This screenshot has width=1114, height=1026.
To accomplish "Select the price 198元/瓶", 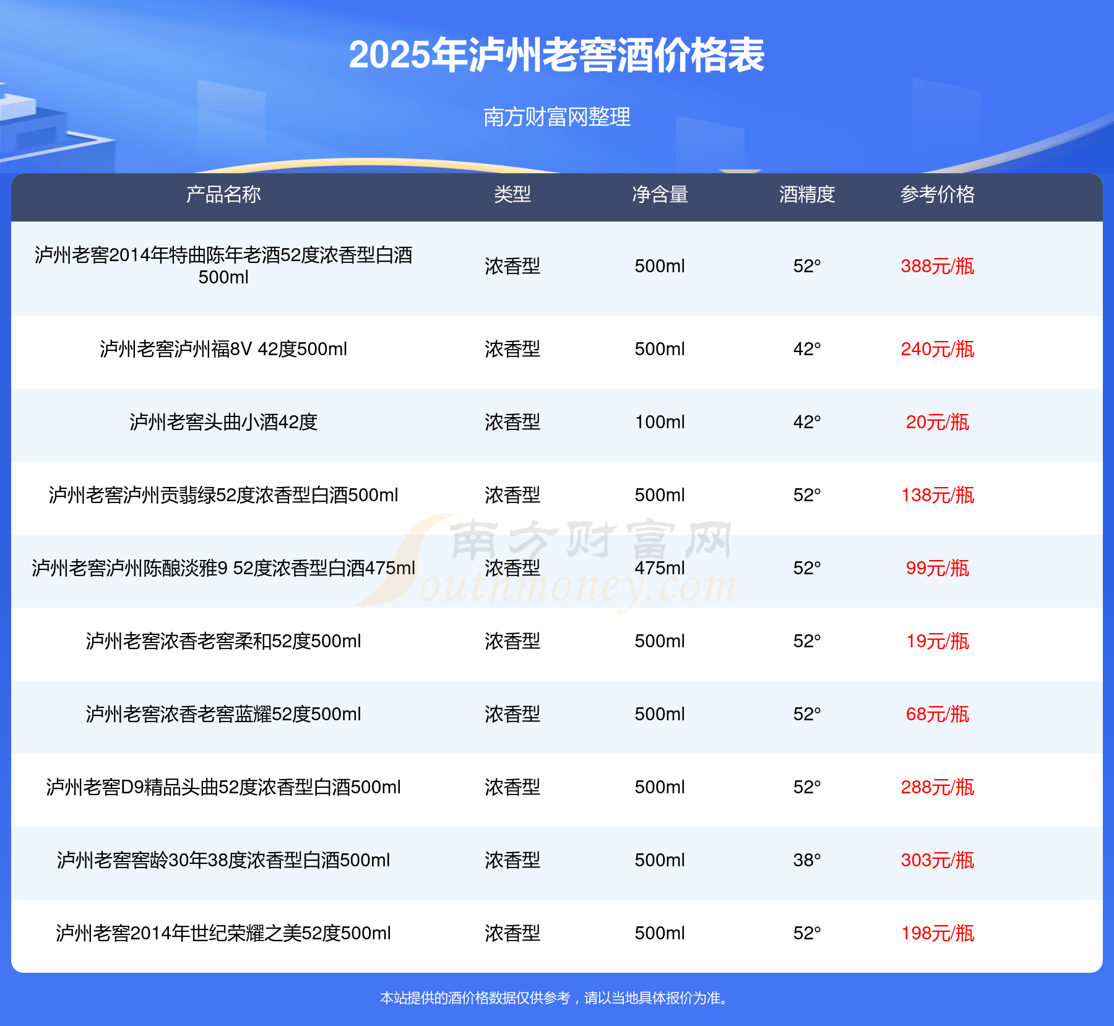I will point(938,933).
